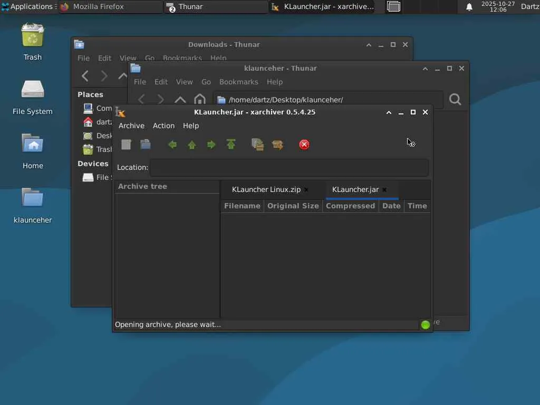Close the KLauncher Linux.zip tab
540x405 pixels.
pos(306,190)
